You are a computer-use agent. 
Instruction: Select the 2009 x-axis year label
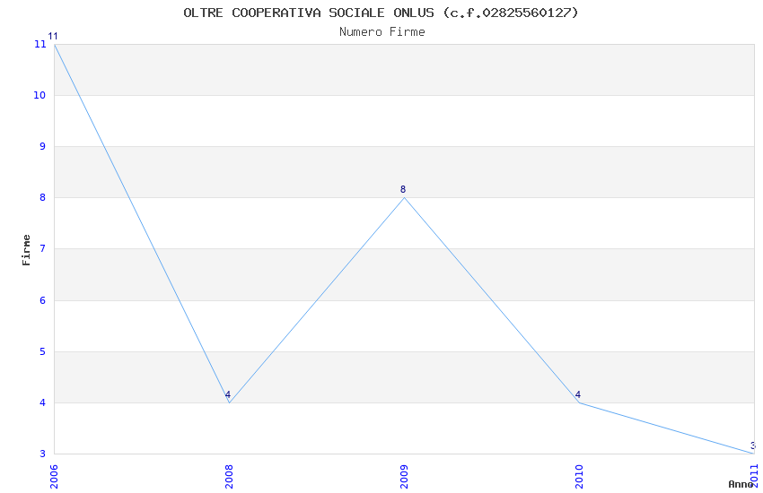point(404,477)
